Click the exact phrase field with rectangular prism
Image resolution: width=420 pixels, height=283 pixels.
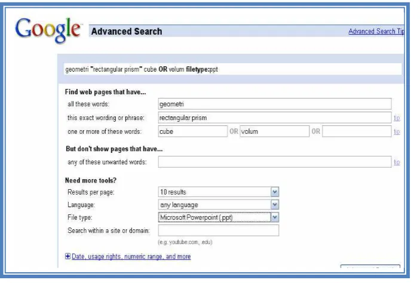coord(275,118)
